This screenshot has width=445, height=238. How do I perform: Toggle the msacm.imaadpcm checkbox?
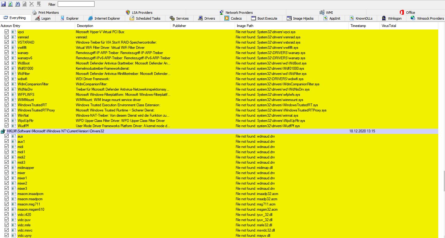[x=6, y=194]
